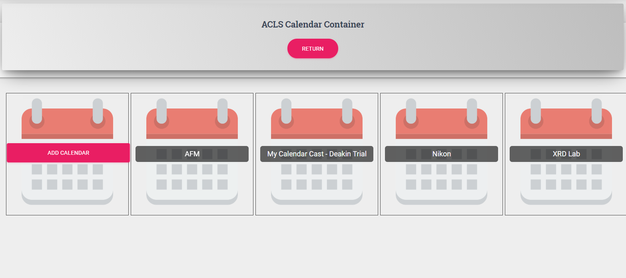The image size is (626, 278).
Task: Select the Nikon calendar label
Action: click(441, 154)
